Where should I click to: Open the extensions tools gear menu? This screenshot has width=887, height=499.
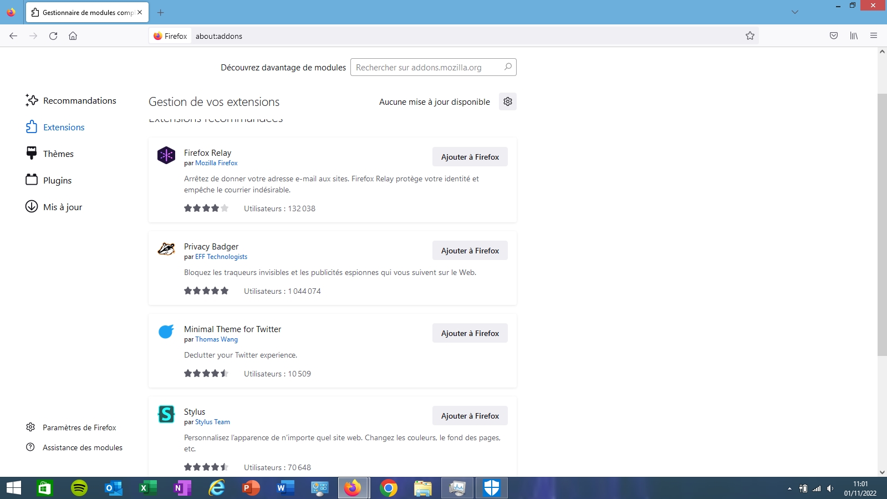[x=508, y=101]
